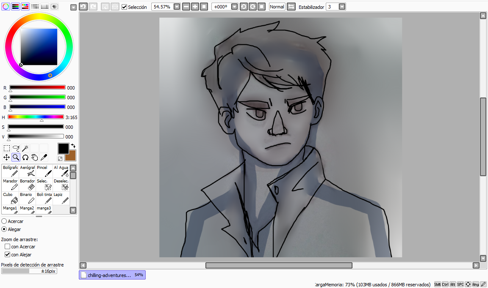Click the canvas horizontal scrollbar thumb
The width and height of the screenshot is (488, 288).
(279, 265)
